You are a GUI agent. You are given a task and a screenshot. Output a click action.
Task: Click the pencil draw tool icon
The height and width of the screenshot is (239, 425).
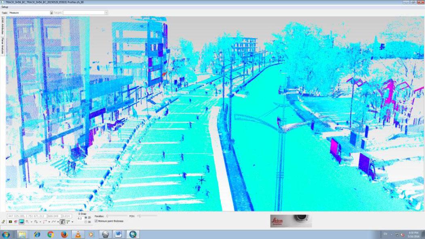(x=4, y=222)
